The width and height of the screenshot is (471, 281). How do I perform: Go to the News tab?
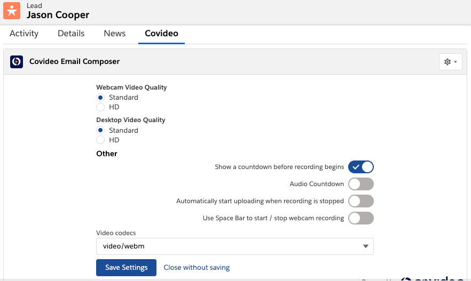(115, 34)
